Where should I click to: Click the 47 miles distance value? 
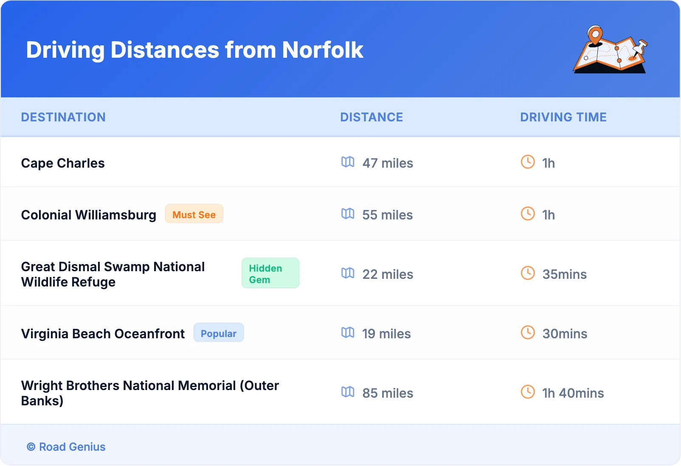coord(388,163)
